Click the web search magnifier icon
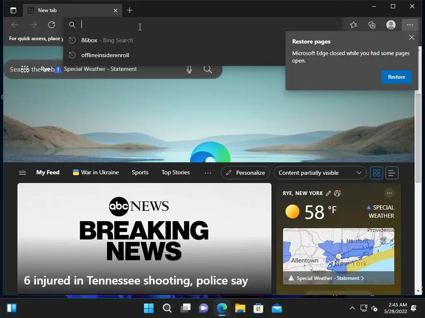This screenshot has height=318, width=425. tap(208, 69)
